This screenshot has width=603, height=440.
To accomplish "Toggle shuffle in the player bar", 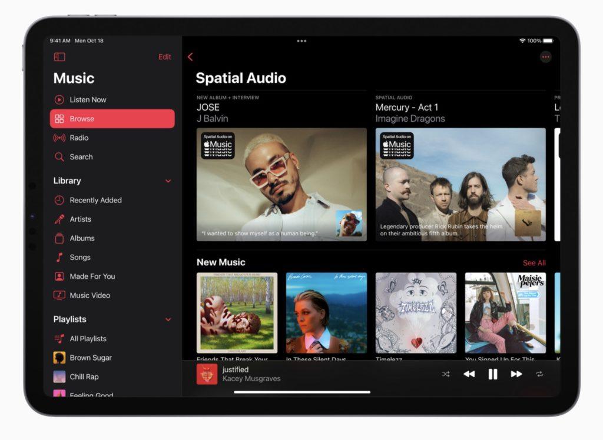I will coord(446,374).
